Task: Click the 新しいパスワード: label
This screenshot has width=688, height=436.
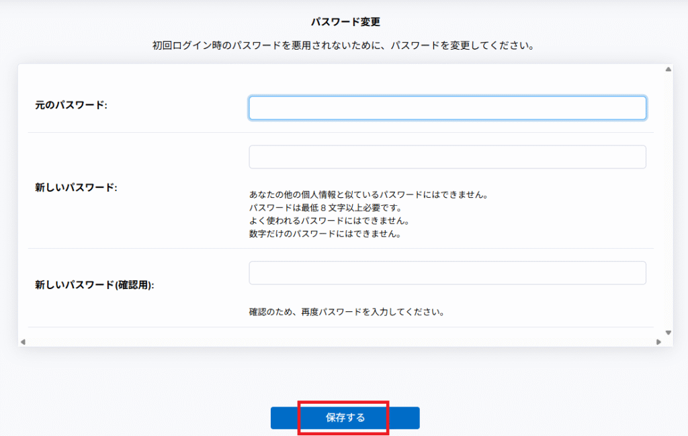Action: point(76,188)
